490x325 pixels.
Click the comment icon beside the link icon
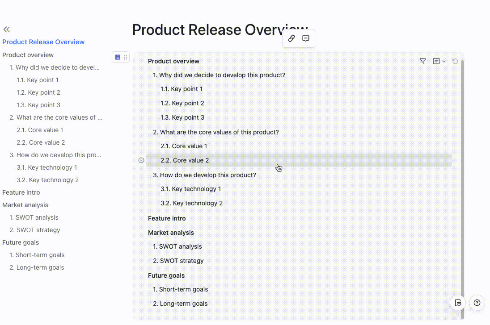point(306,38)
